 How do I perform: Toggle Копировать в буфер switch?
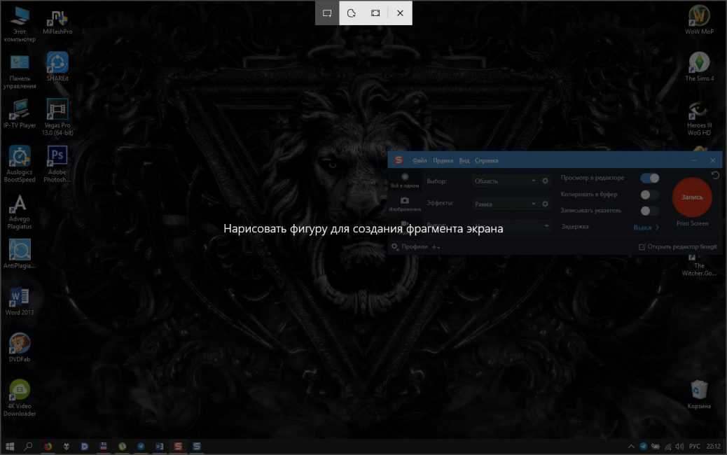point(649,195)
